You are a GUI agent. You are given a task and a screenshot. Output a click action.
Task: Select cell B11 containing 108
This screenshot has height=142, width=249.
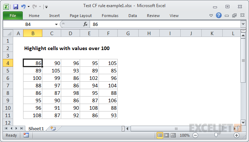coord(33,115)
